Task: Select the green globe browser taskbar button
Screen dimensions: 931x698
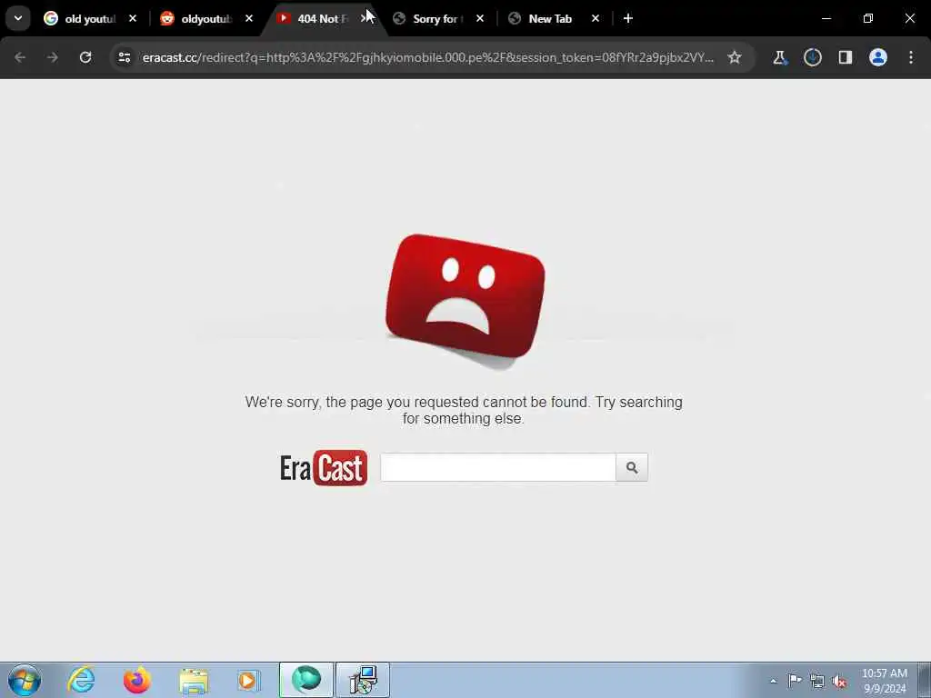Action: click(306, 680)
